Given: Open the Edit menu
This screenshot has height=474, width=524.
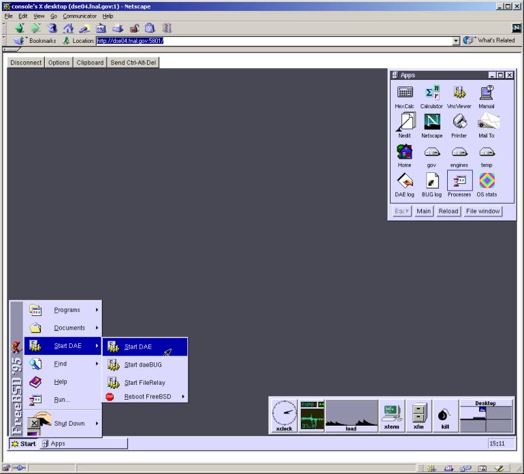Looking at the screenshot, I should pyautogui.click(x=22, y=16).
